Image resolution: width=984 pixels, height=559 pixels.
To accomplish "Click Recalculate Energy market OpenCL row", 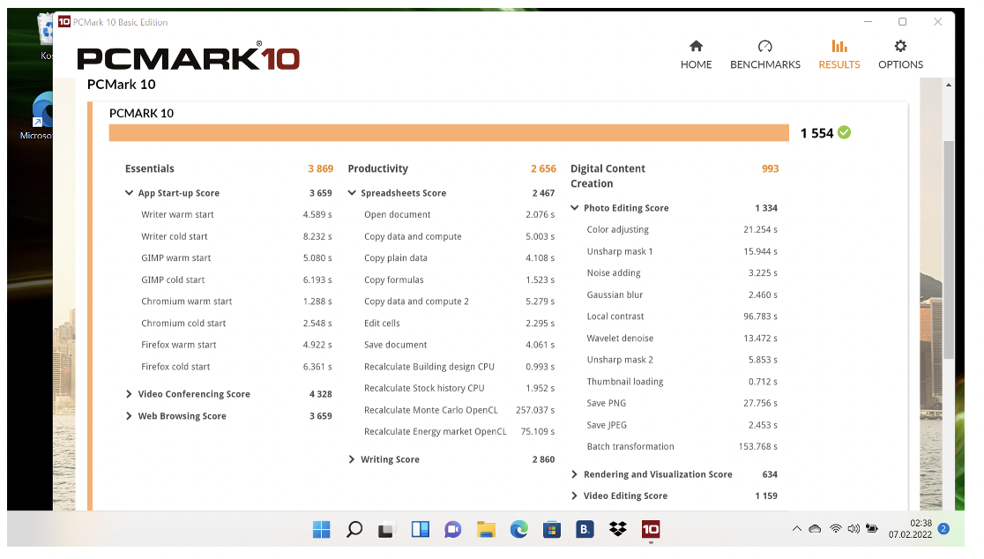I will coord(459,432).
